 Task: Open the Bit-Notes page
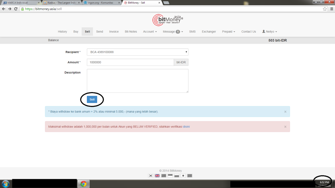click(131, 32)
